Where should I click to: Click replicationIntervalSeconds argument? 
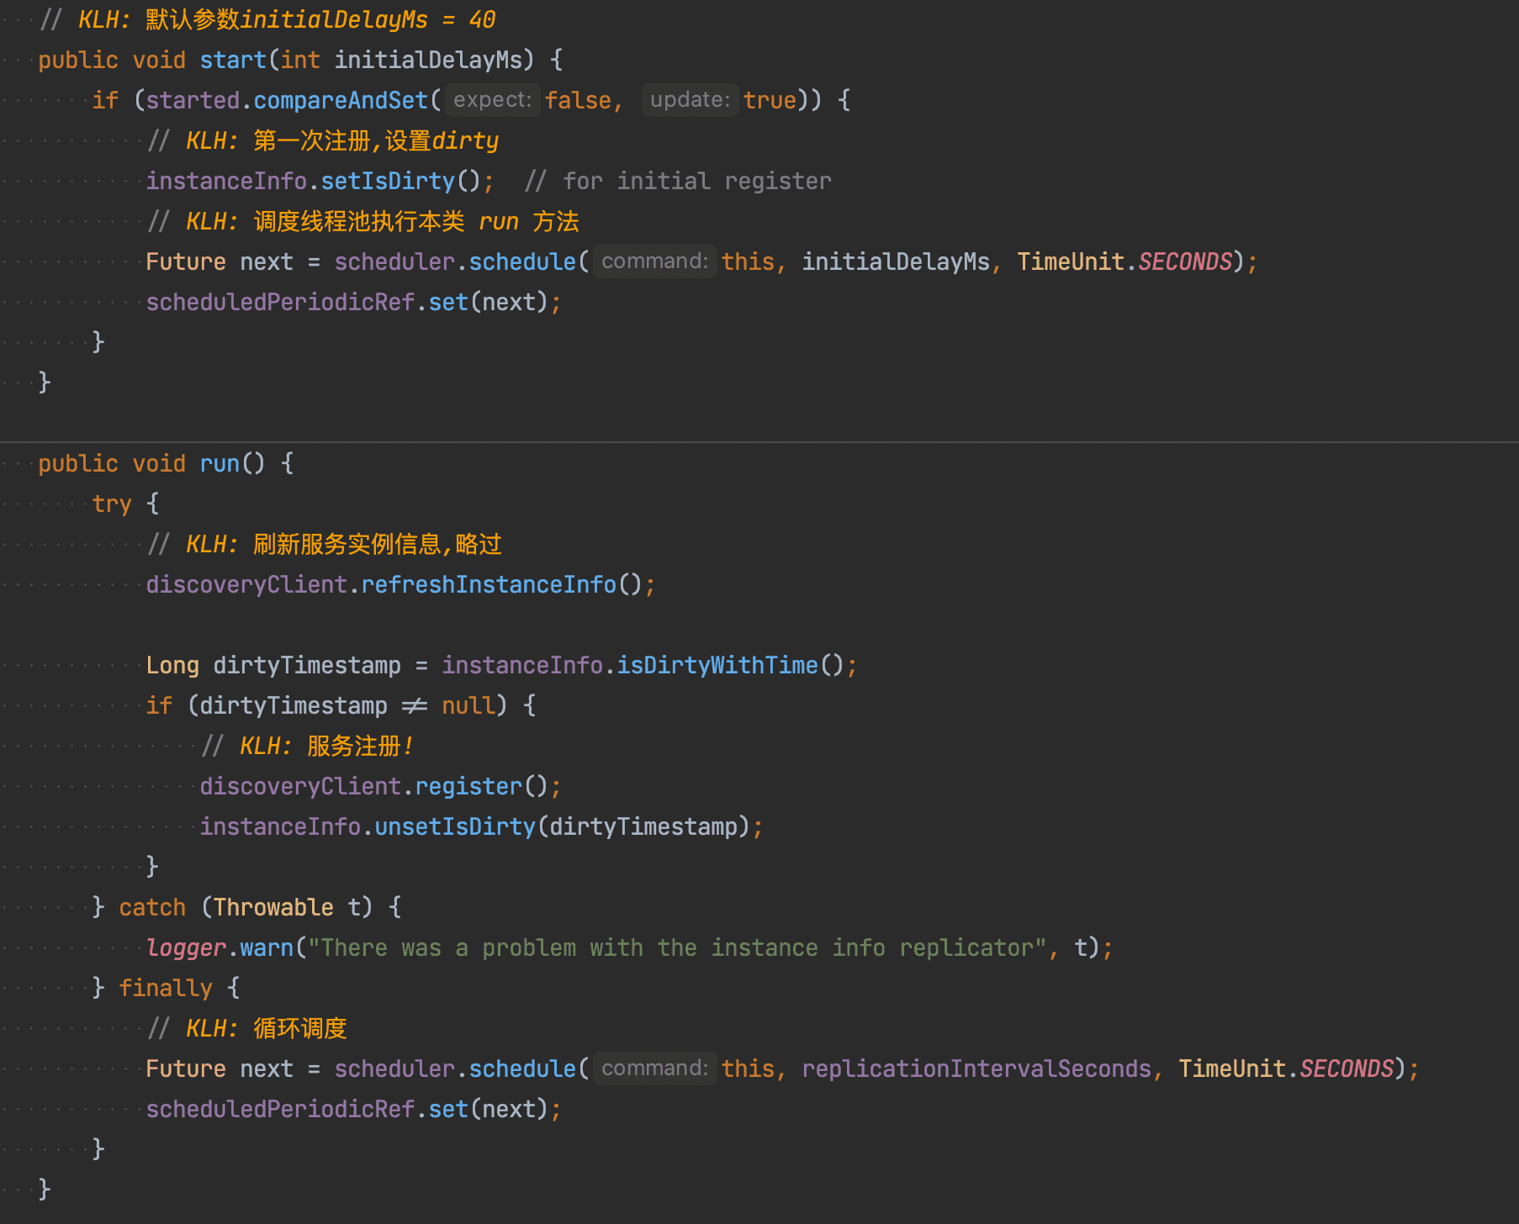(x=977, y=1068)
